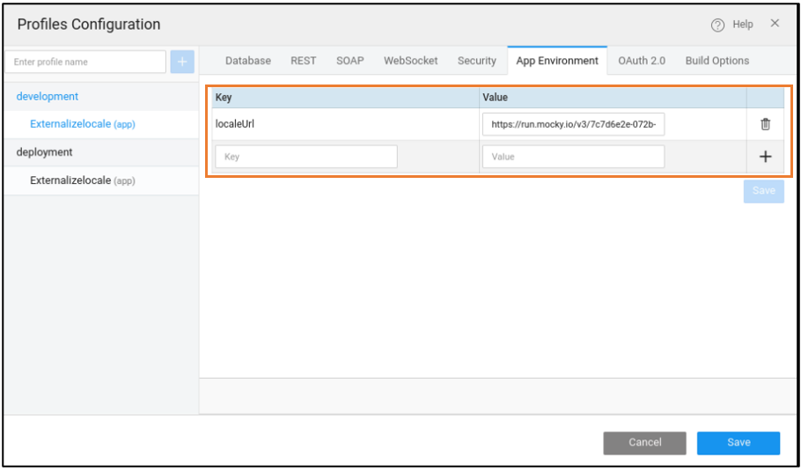Open the Build Options tab
Viewport: 801px width, 471px height.
pos(717,61)
